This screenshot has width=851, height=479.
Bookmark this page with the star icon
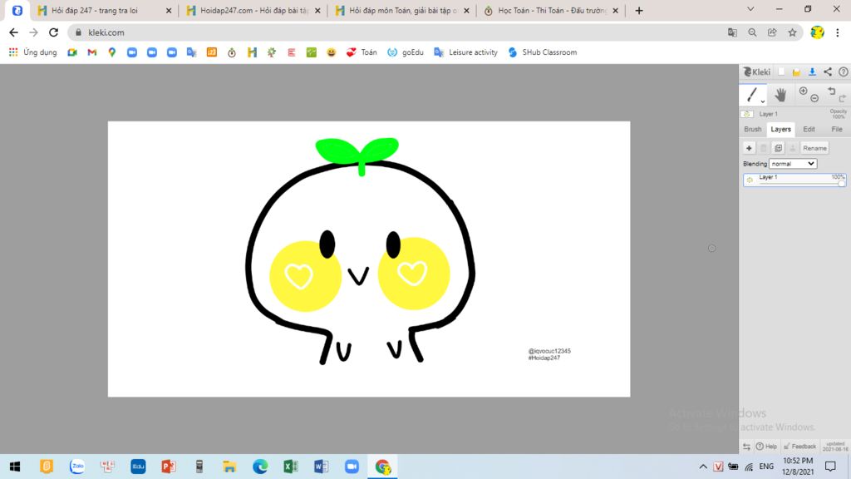point(792,32)
